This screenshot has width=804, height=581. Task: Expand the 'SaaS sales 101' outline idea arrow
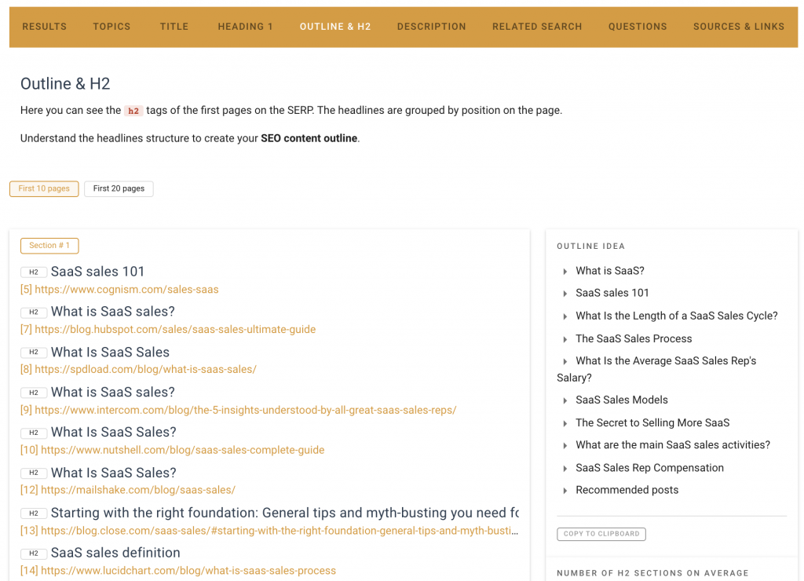(x=565, y=294)
